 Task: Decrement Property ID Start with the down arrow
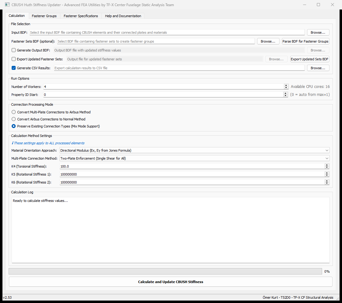[286, 96]
